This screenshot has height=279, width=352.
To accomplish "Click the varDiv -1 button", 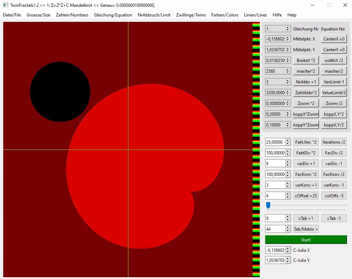I will coord(334,164).
